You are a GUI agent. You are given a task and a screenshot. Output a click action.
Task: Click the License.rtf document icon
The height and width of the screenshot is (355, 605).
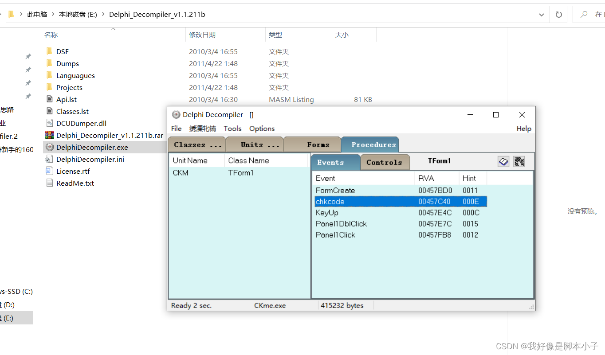[49, 171]
